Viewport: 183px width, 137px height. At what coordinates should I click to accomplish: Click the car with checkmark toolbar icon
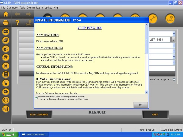click(x=170, y=19)
